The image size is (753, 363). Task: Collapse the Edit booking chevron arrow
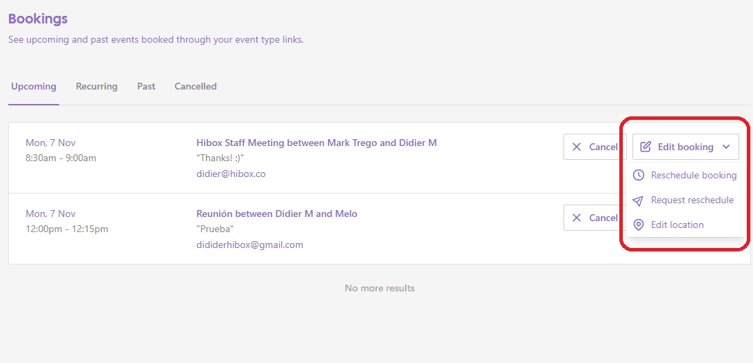coord(726,147)
